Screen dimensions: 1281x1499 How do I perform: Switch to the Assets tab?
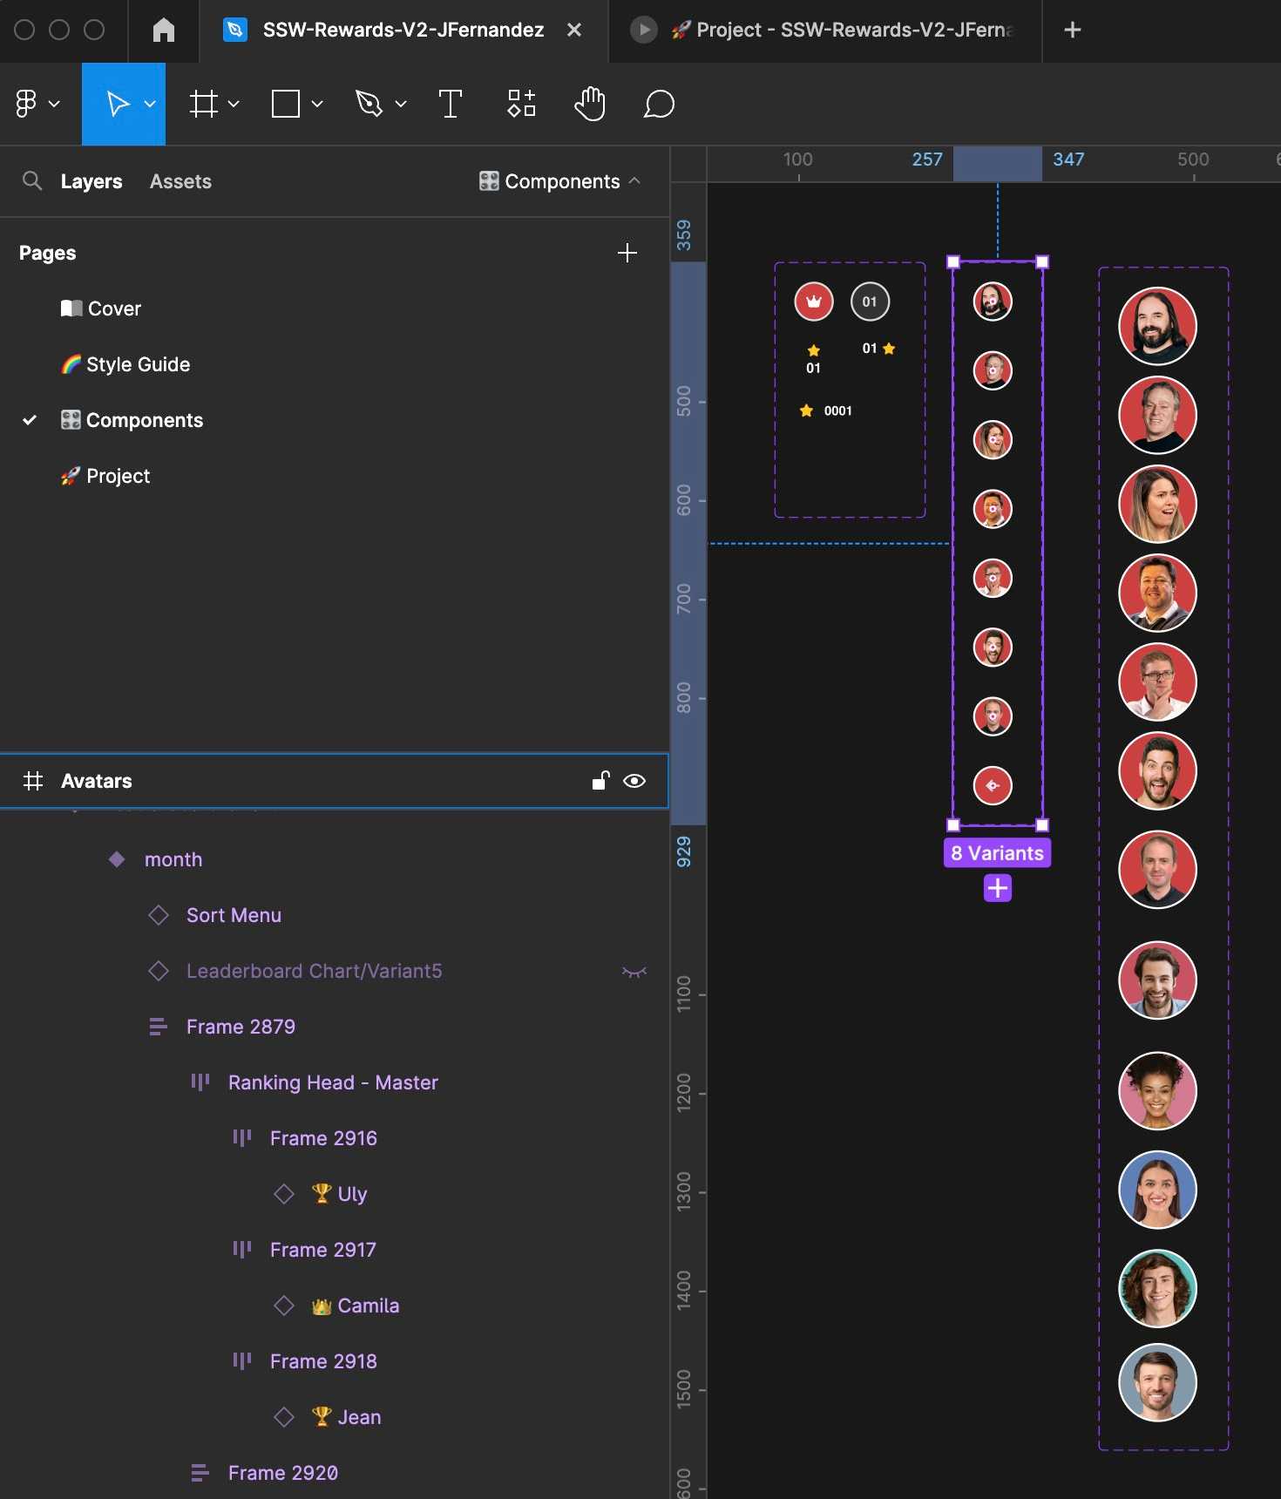click(180, 181)
